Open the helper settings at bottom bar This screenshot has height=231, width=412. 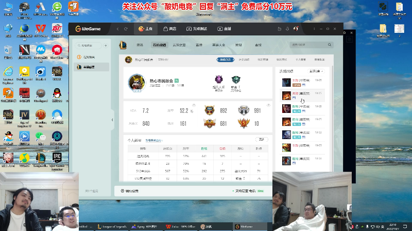[x=130, y=191]
